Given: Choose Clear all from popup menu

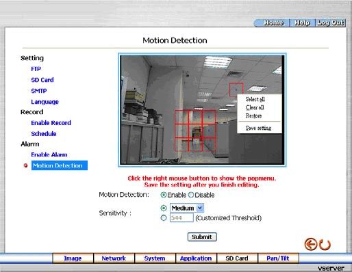Looking at the screenshot, I should tap(255, 107).
